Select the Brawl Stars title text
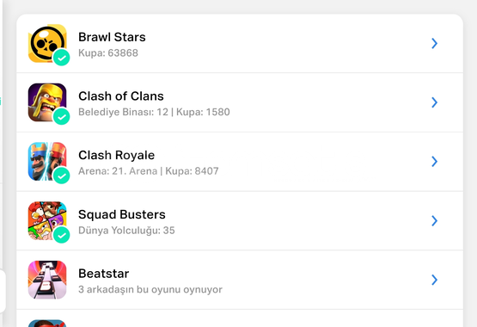Screen dimensions: 477x327 (112, 37)
